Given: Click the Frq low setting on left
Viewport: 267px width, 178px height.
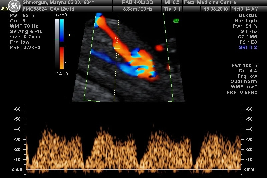Looking at the screenshot, I should click(20, 42).
